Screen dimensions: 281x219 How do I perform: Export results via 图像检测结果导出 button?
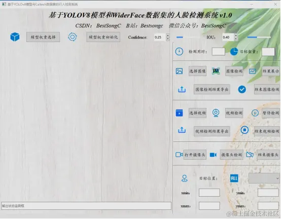pos(212,89)
